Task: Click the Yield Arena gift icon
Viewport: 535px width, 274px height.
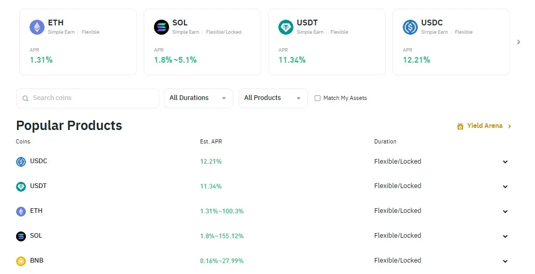Action: click(460, 126)
